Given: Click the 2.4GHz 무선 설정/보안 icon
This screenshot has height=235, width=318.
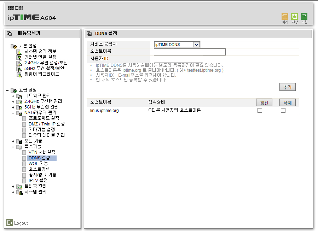Looking at the screenshot, I should pos(19,63).
